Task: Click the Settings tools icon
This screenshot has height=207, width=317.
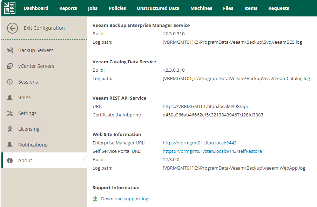Action: (10, 113)
